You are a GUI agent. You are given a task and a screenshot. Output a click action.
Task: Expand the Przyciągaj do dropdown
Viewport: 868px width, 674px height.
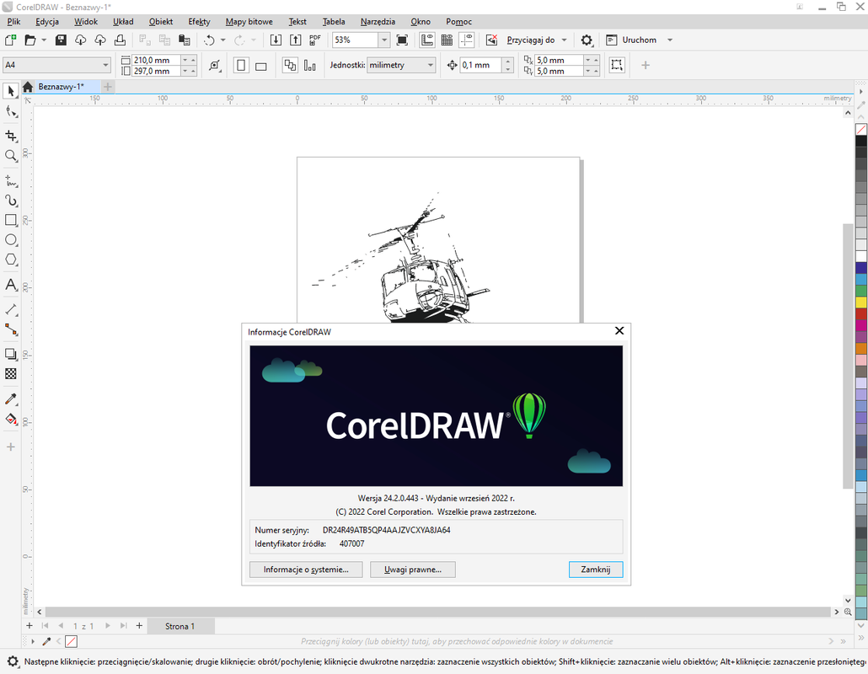[x=564, y=40]
